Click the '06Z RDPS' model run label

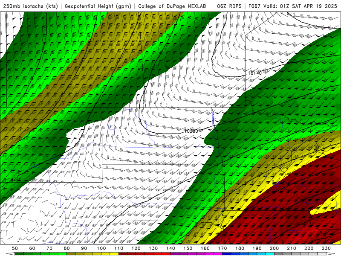[229, 6]
